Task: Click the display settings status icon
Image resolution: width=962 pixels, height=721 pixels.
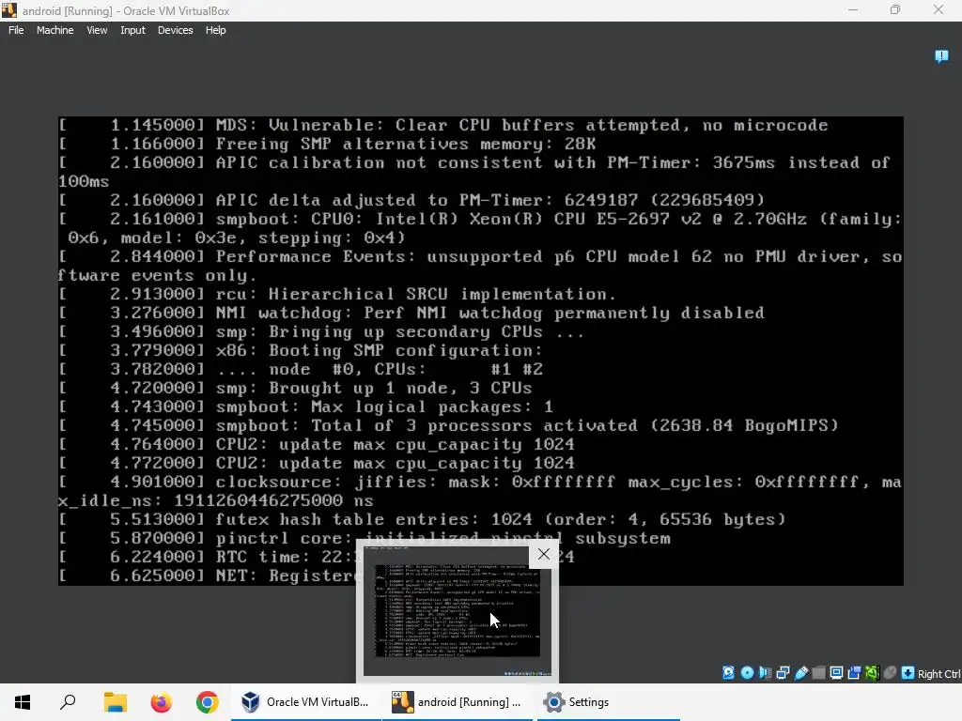Action: pos(836,672)
